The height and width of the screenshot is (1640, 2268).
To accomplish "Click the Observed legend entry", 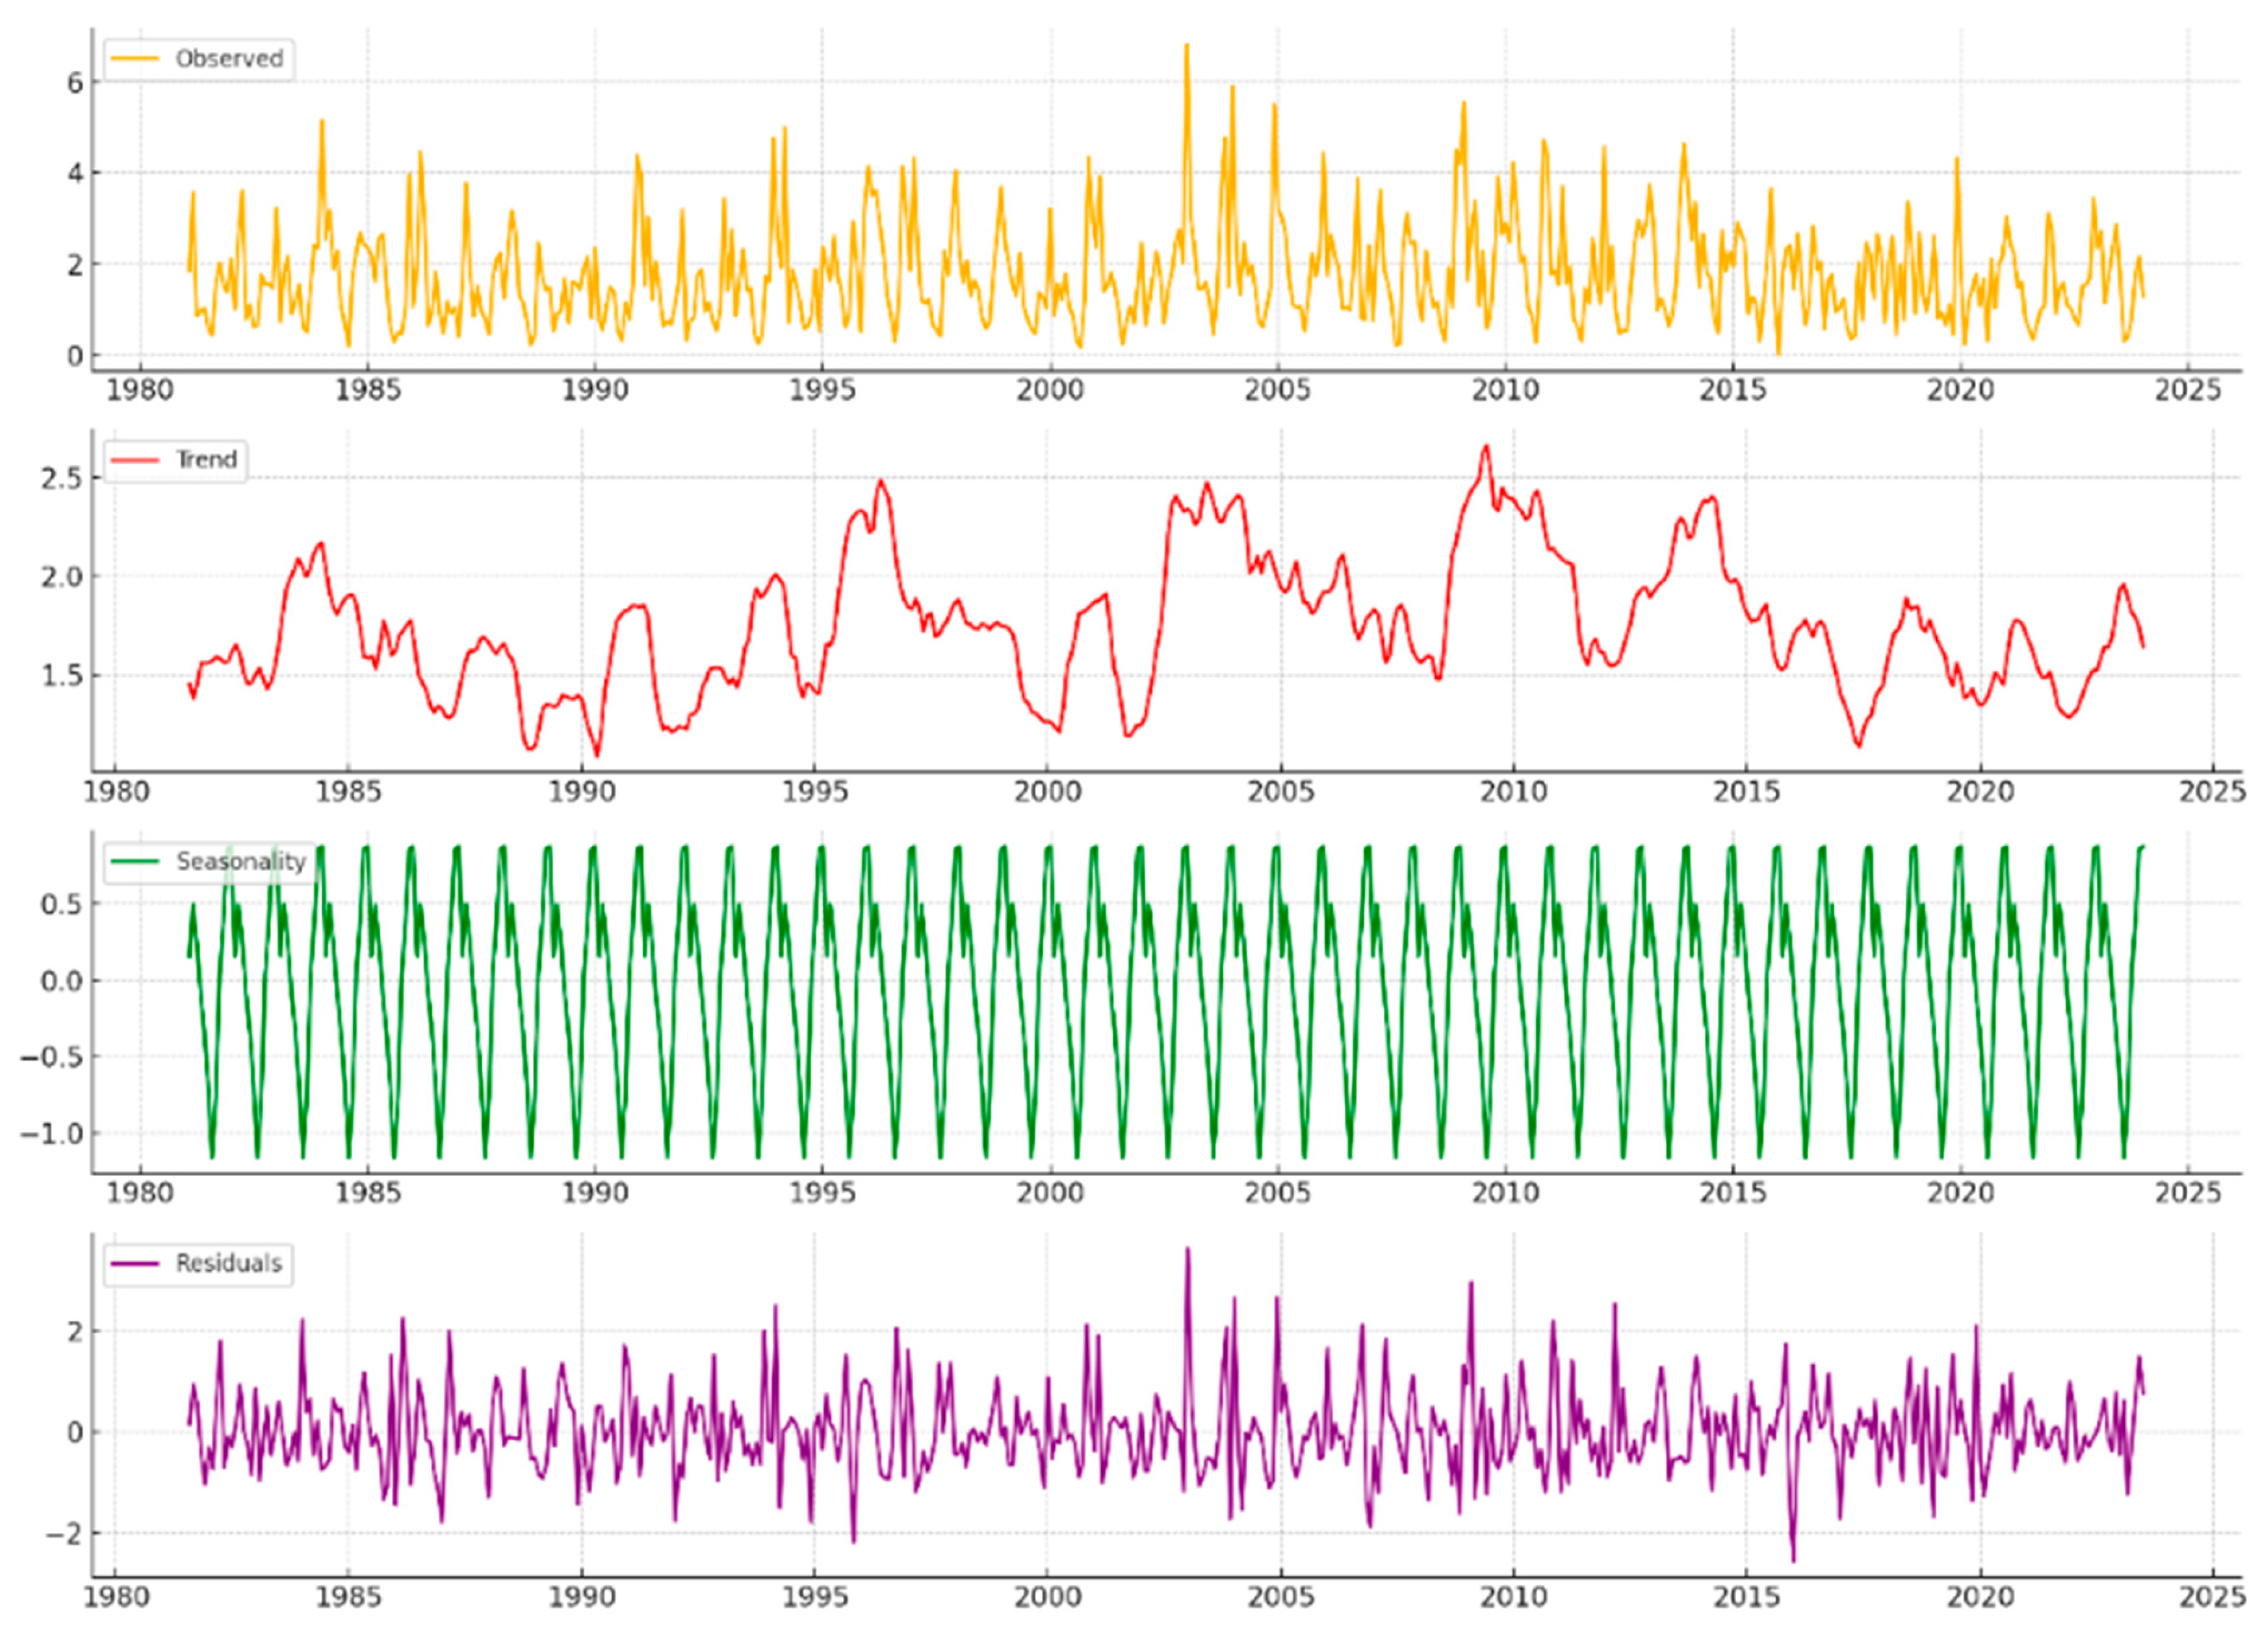I will click(228, 59).
